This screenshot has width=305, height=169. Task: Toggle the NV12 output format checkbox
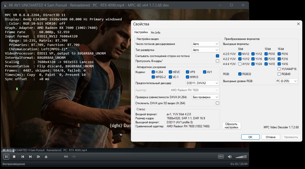click(x=240, y=54)
